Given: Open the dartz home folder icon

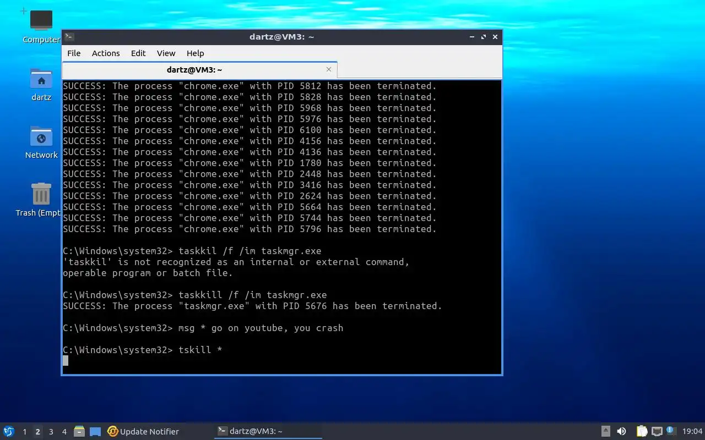Looking at the screenshot, I should (x=41, y=84).
